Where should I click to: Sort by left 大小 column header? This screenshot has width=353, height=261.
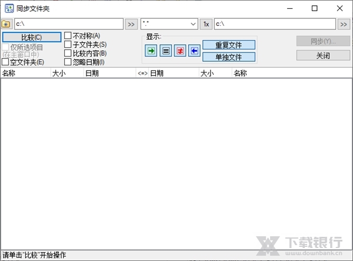[67, 73]
